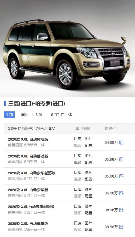Open price calculator icon beside 38.98万

click(121, 210)
